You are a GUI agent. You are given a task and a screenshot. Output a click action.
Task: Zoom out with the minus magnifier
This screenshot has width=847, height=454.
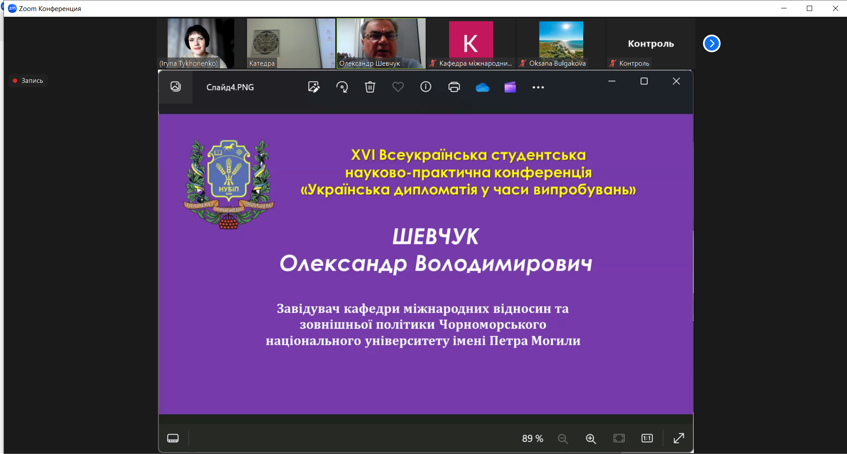click(x=563, y=439)
